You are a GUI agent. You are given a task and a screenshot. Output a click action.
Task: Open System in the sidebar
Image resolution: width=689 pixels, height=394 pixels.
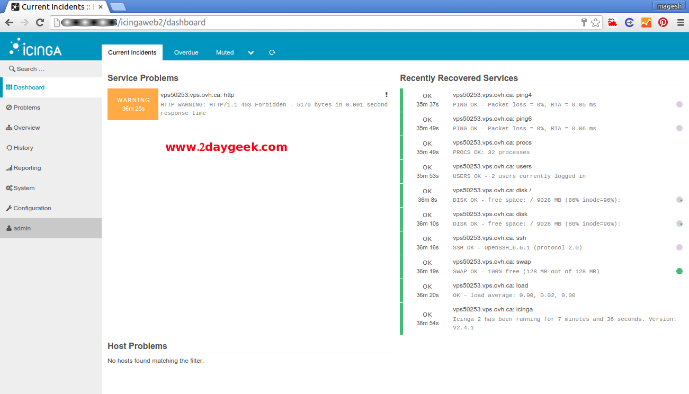point(51,188)
